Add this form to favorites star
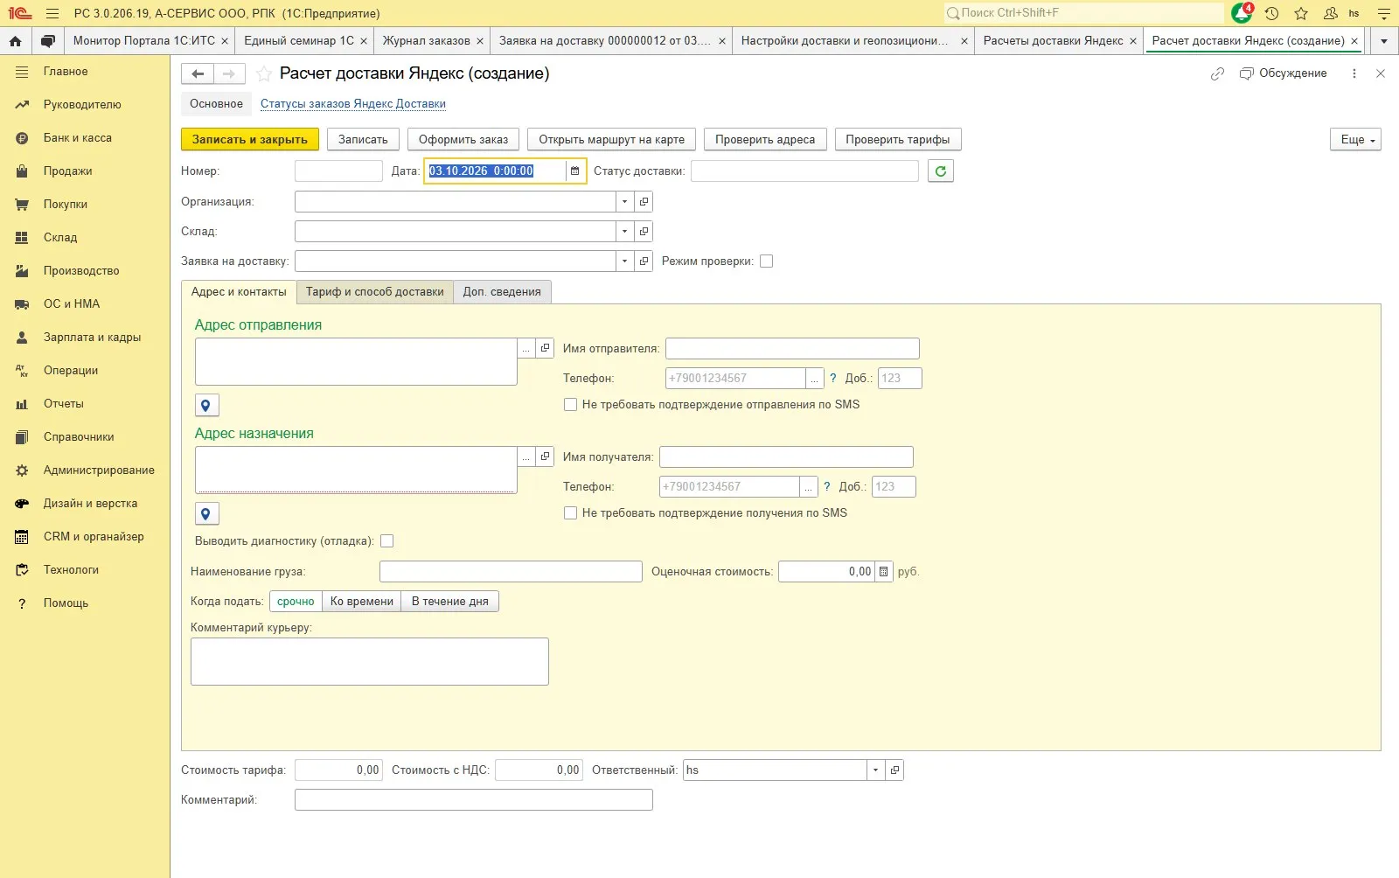This screenshot has height=878, width=1399. pos(263,73)
